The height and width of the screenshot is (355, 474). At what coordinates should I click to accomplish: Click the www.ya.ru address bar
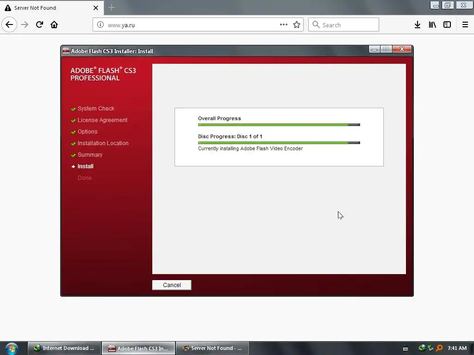198,25
